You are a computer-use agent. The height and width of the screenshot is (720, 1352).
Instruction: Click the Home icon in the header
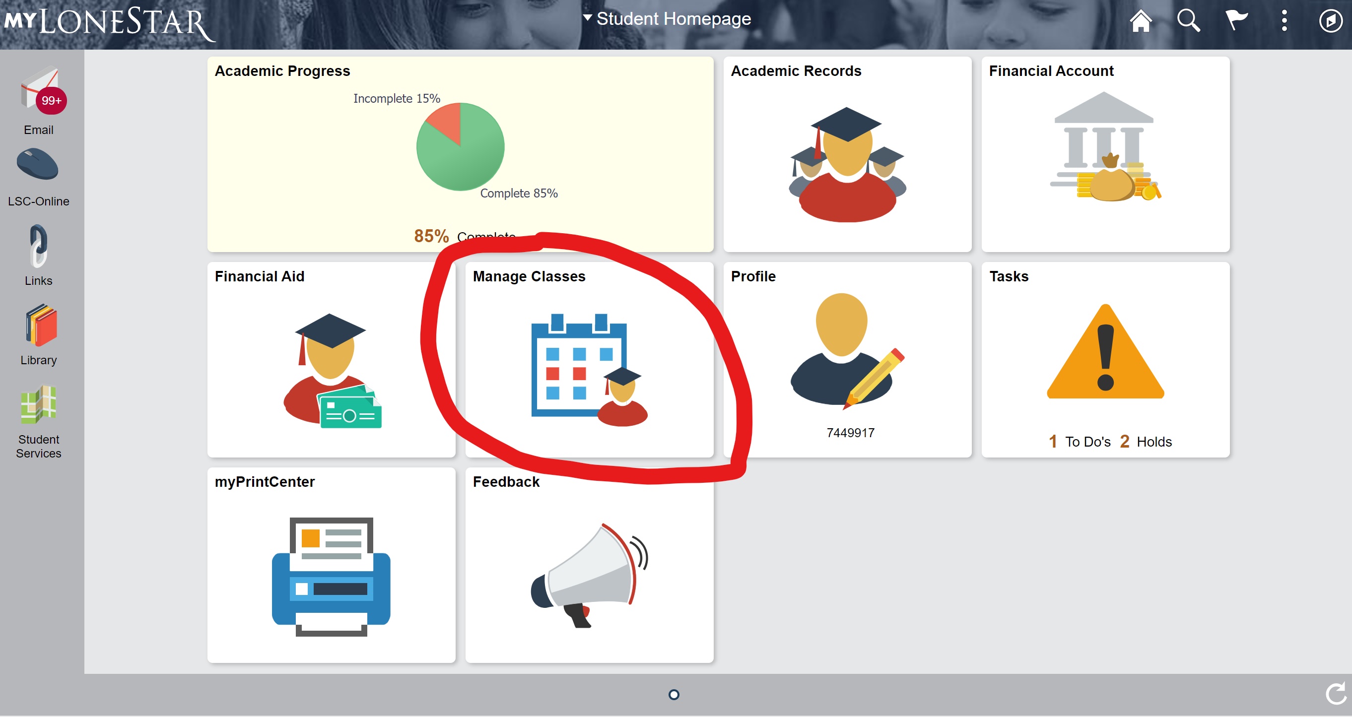click(x=1141, y=21)
